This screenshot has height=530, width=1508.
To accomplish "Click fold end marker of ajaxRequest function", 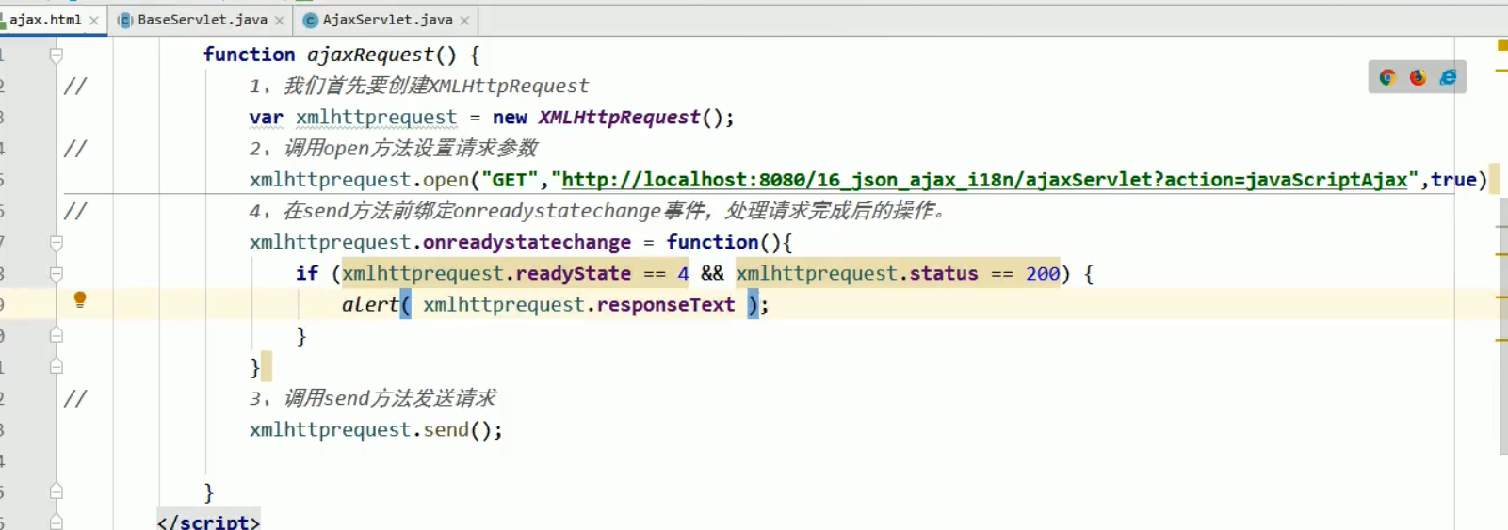I will click(57, 491).
